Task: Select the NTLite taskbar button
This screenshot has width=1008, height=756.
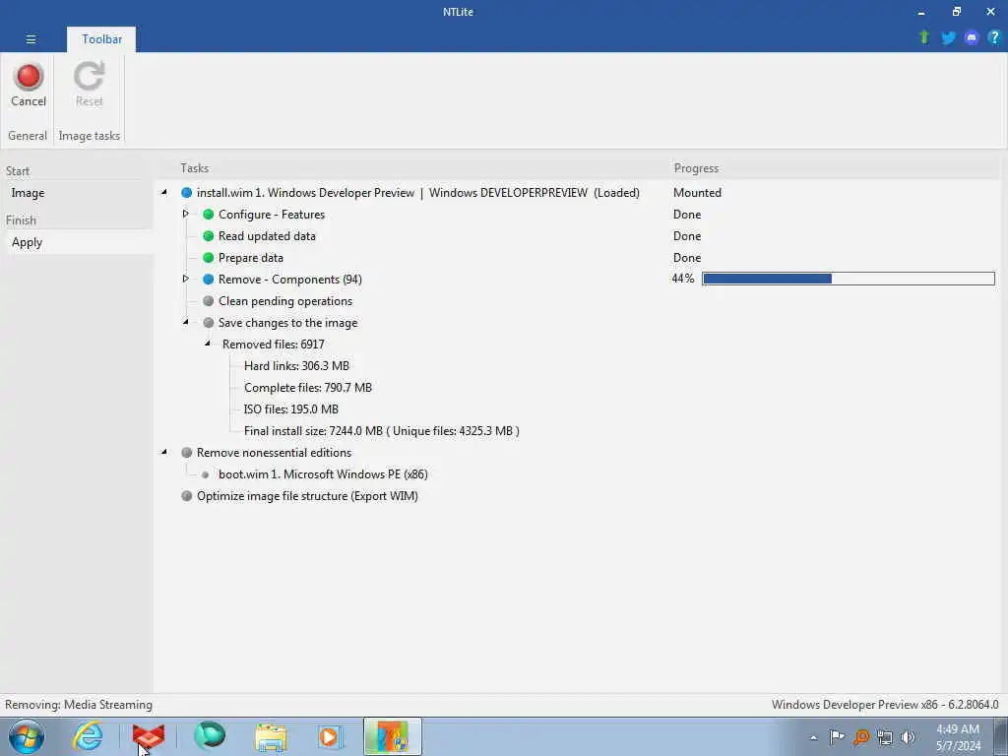Action: (392, 736)
